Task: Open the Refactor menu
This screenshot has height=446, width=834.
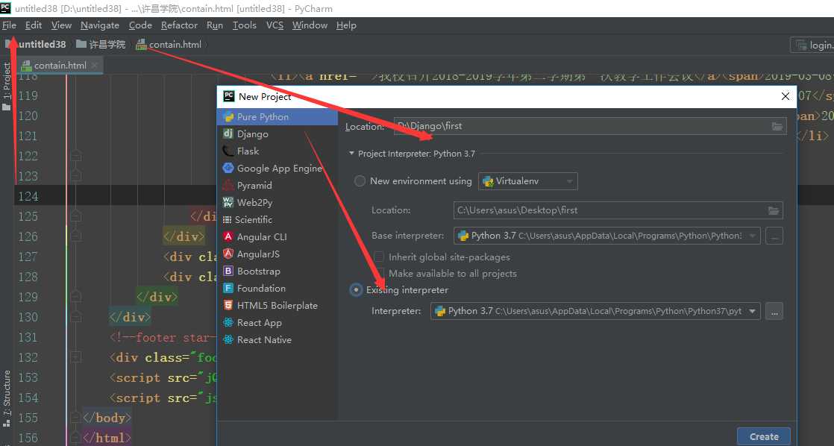Action: click(x=179, y=25)
